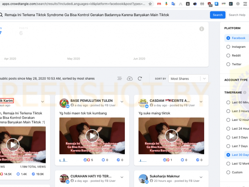
Task: Expand the Karim post options chevron
Action: point(43,101)
